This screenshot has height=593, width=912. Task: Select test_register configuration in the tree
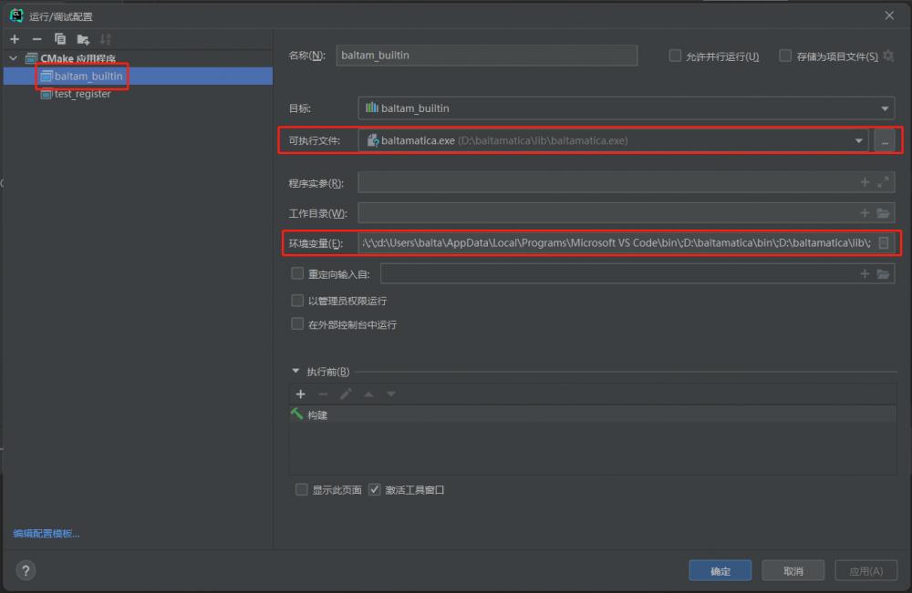coord(82,94)
